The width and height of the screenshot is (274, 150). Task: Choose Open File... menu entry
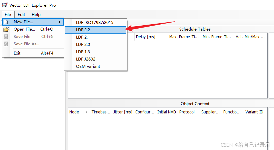click(33, 29)
